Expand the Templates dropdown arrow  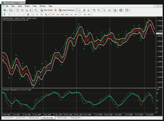[x=129, y=10]
